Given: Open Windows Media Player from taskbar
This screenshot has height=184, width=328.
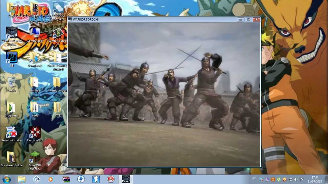Looking at the screenshot, I should [x=51, y=179].
